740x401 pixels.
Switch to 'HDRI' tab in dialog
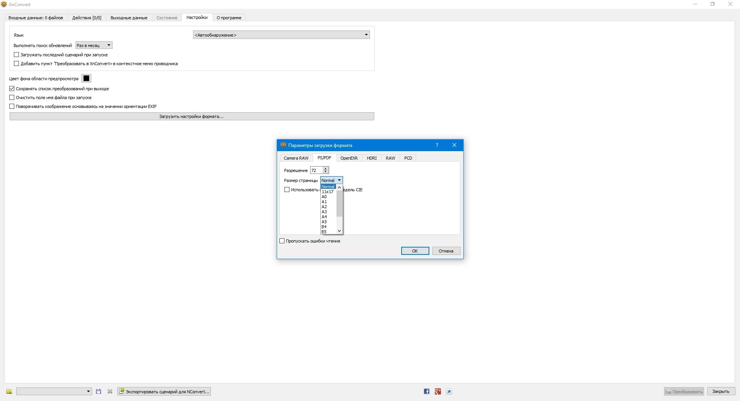click(x=372, y=158)
